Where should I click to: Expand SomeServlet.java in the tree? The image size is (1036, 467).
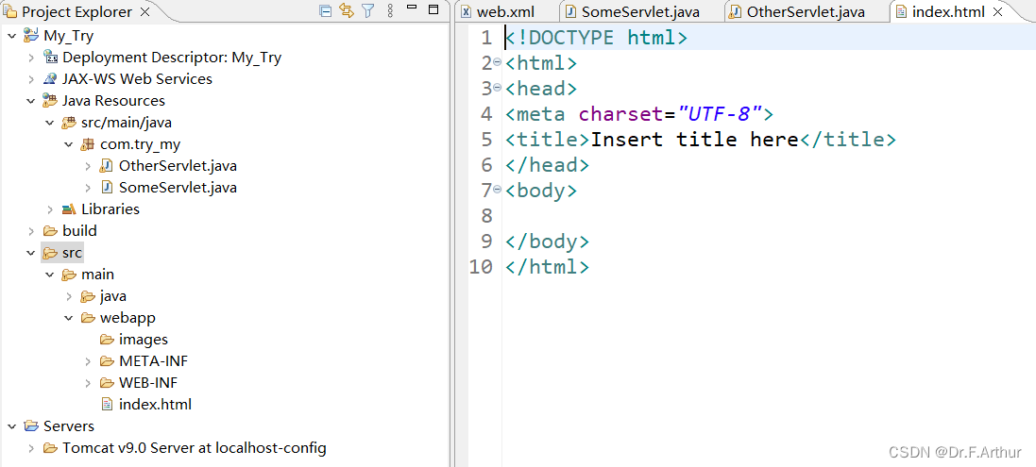(x=88, y=188)
